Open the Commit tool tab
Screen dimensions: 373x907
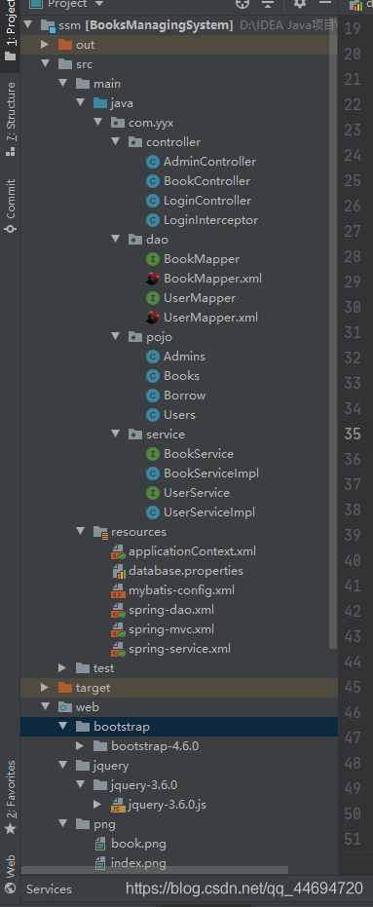[x=10, y=206]
